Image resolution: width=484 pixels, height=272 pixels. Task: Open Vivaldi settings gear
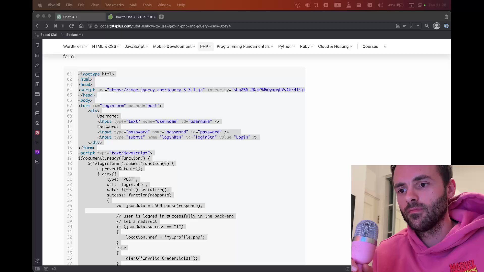(x=37, y=261)
